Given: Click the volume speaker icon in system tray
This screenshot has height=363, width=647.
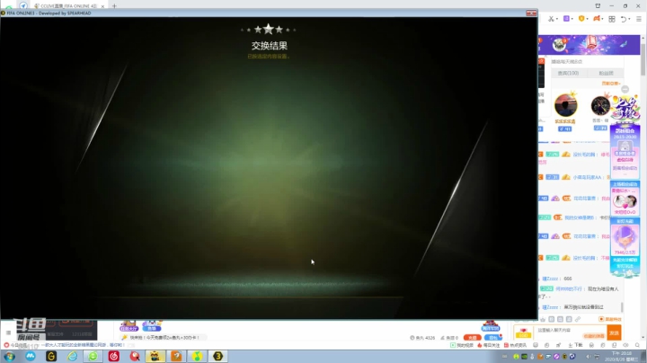Looking at the screenshot, I should click(x=588, y=357).
